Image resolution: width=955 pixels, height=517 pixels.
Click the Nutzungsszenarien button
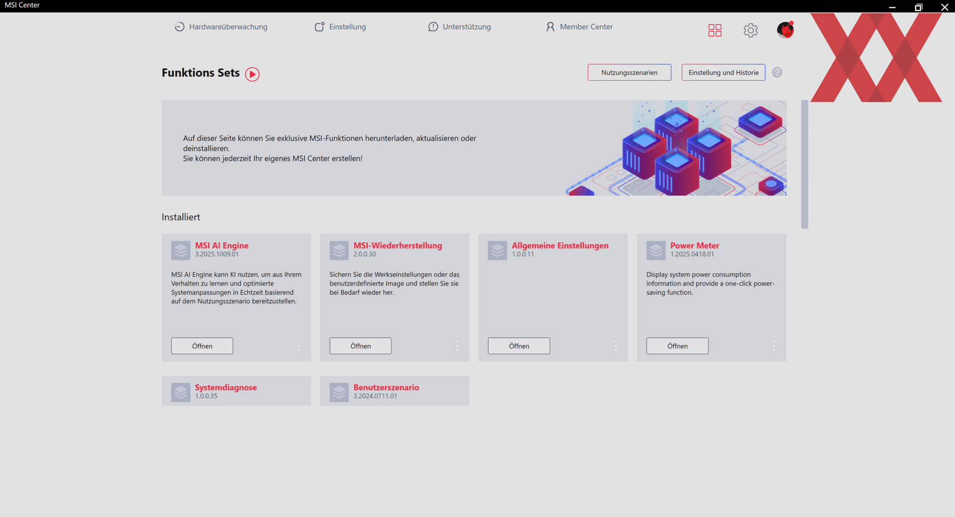tap(629, 73)
